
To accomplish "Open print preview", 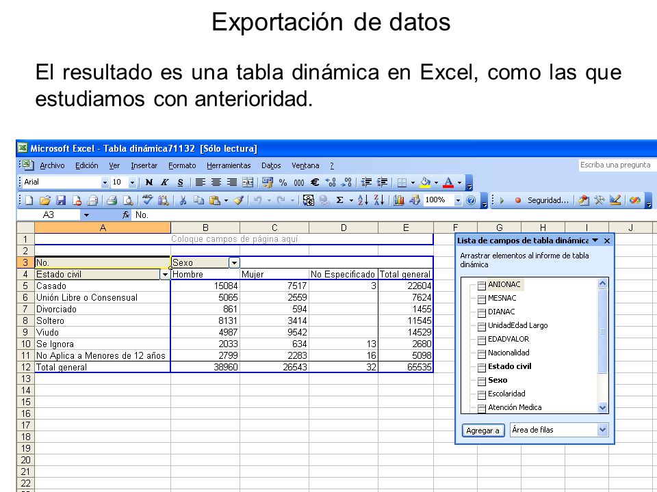I will point(127,200).
